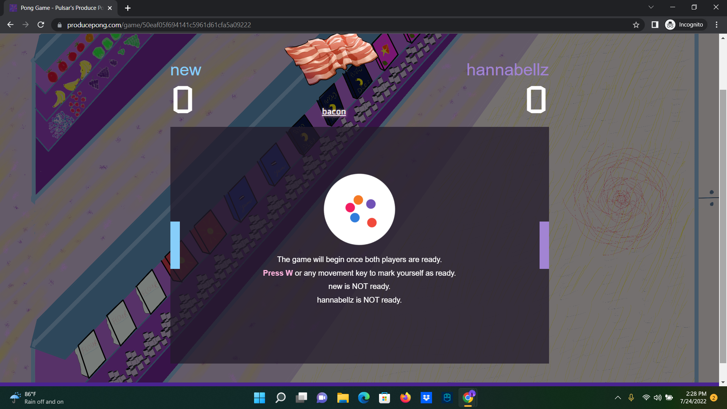
Task: Open the browser side panel icon
Action: tap(655, 25)
